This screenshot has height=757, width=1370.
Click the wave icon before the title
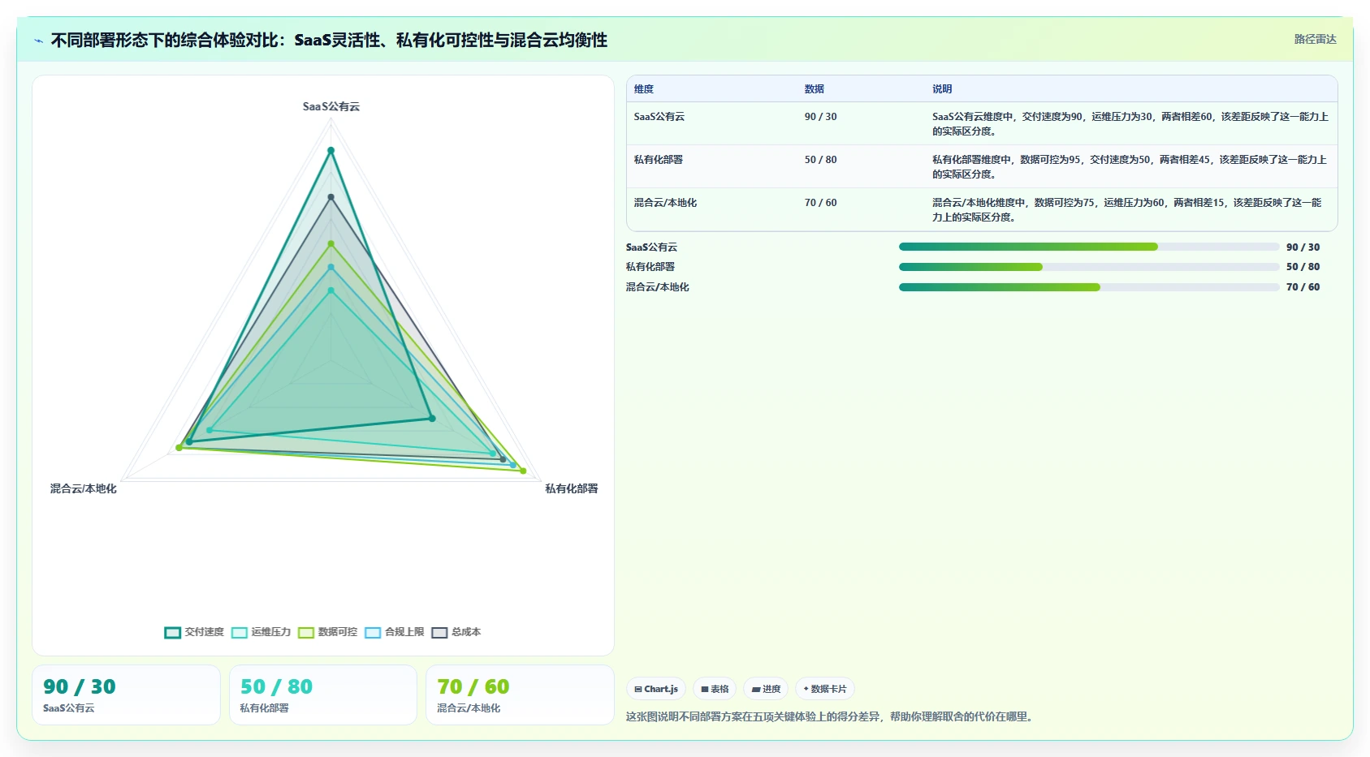[38, 41]
